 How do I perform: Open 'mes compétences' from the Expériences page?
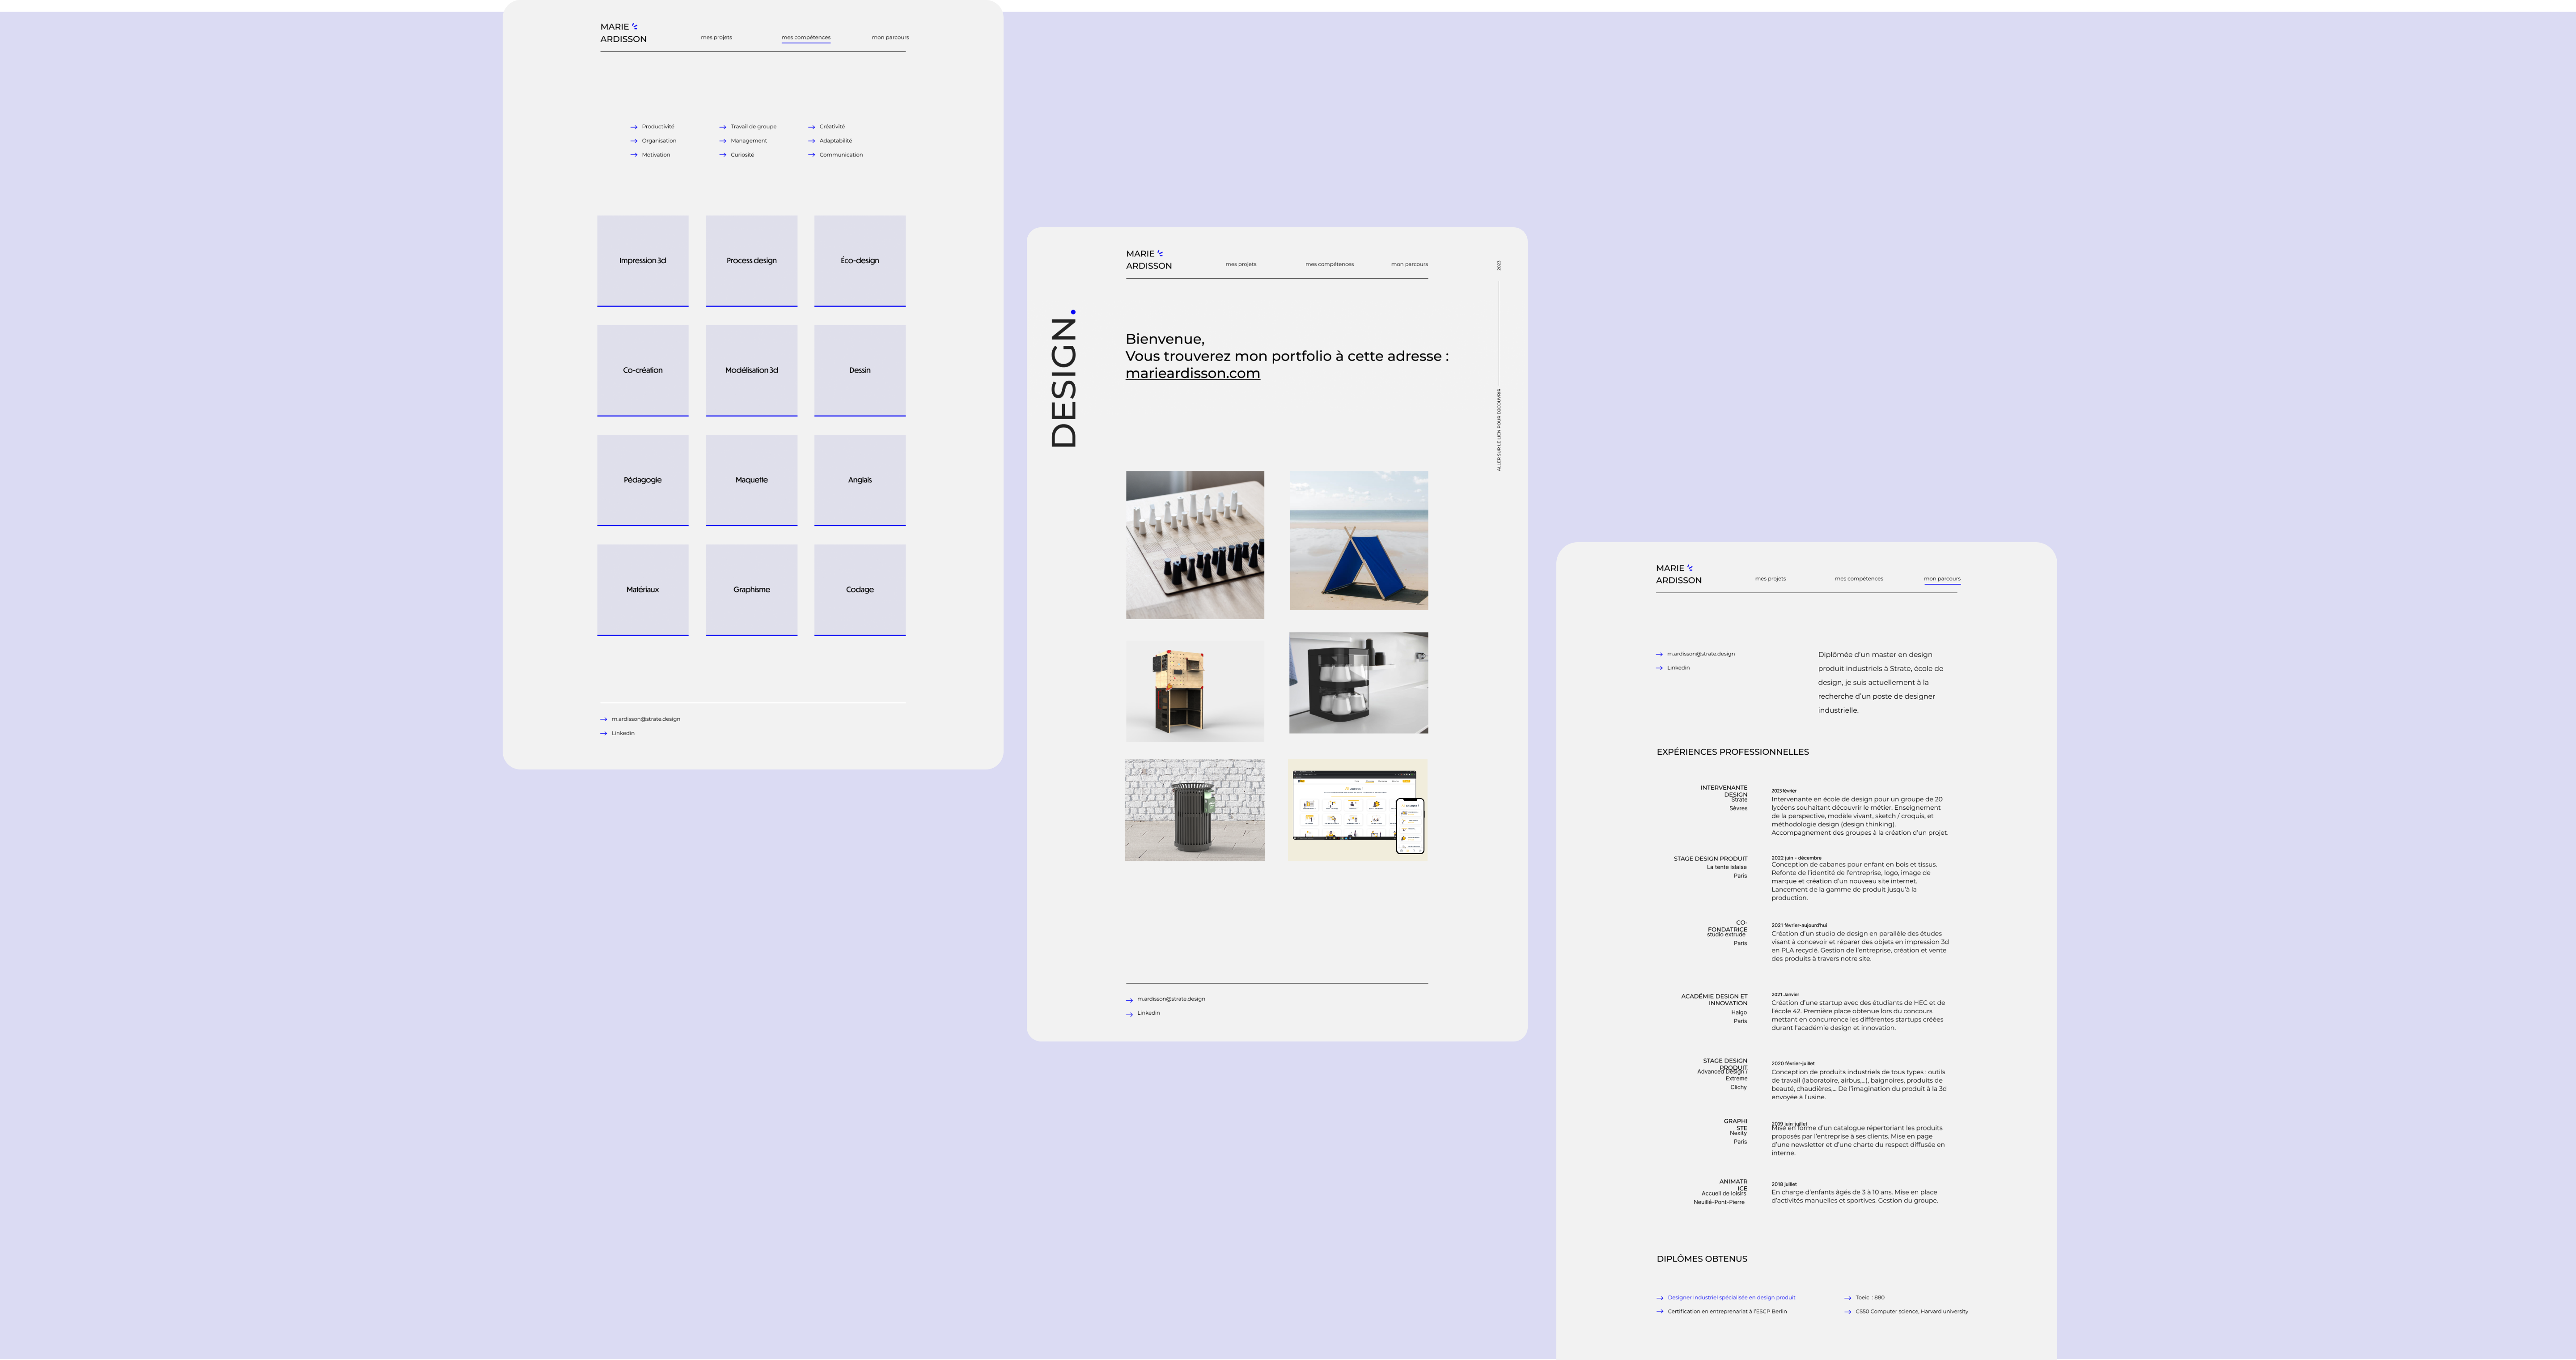click(1859, 579)
